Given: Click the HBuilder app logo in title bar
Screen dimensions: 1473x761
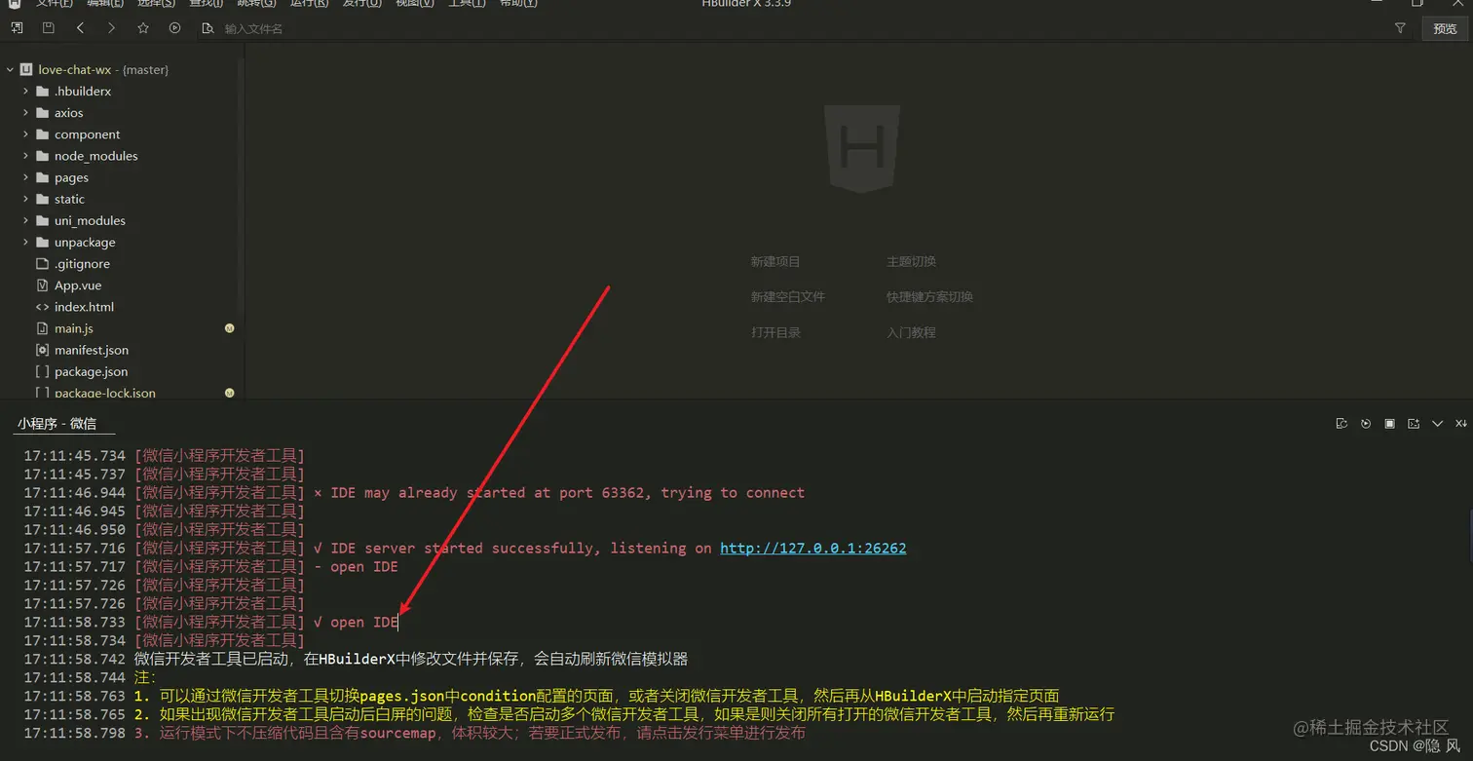Looking at the screenshot, I should (15, 3).
